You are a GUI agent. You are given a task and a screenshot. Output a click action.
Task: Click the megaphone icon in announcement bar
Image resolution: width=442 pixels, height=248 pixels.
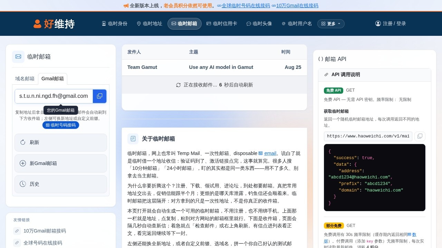point(126,6)
